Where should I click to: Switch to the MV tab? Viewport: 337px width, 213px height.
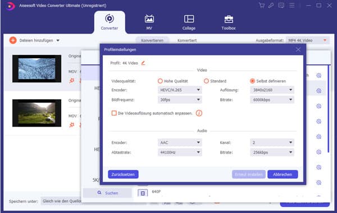pyautogui.click(x=149, y=22)
